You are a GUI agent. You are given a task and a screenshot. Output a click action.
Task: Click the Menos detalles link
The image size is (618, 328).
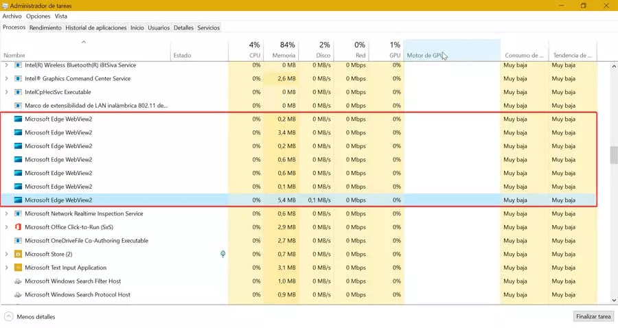click(36, 316)
